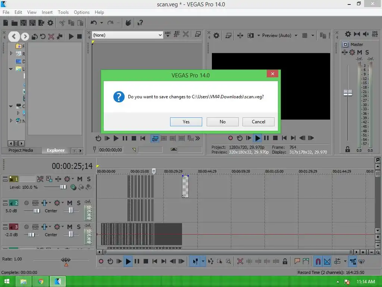Click the Save project icon

[24, 23]
